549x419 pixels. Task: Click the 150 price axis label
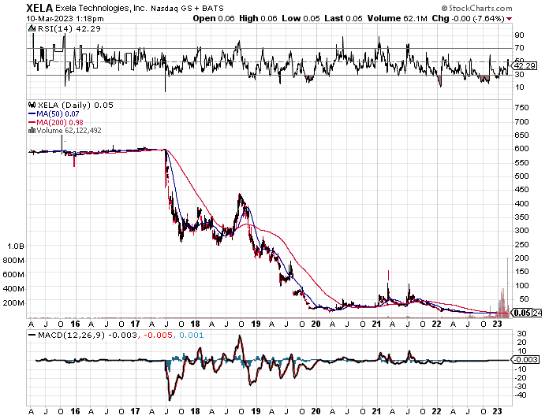click(521, 272)
